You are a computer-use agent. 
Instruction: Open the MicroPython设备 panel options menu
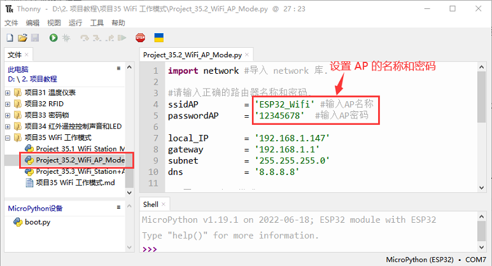click(118, 208)
